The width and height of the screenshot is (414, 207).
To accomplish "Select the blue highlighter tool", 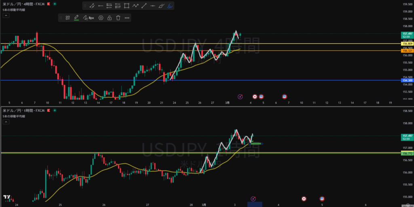I will click(170, 6).
